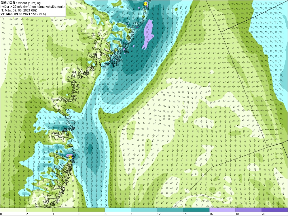Select the 18–20 m/s legend color

click(x=249, y=210)
